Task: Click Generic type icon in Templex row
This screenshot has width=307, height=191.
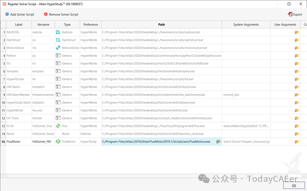Action: tap(58, 71)
